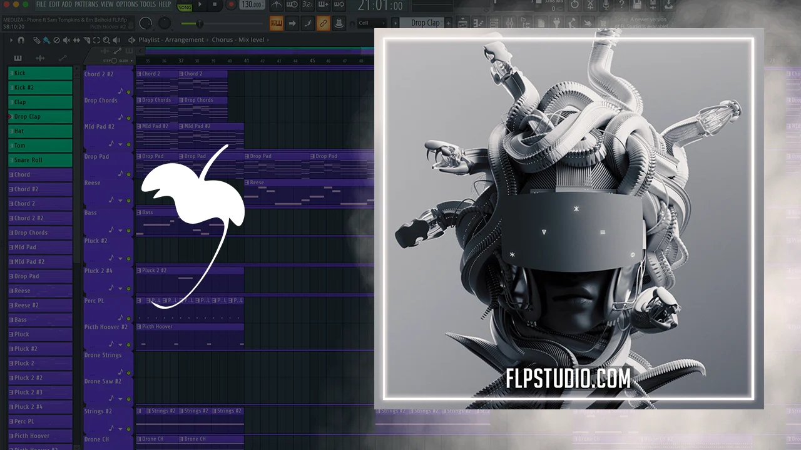Open the FILE menu
Screen dimensions: 801x450
pos(41,4)
